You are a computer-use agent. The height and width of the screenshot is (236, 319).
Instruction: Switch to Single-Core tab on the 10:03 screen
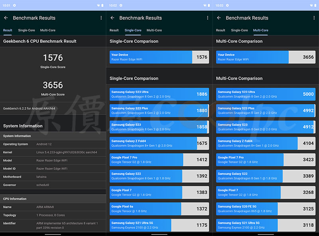coord(240,30)
